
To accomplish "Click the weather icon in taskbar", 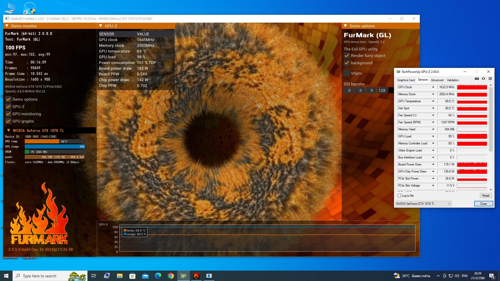I will (x=397, y=276).
